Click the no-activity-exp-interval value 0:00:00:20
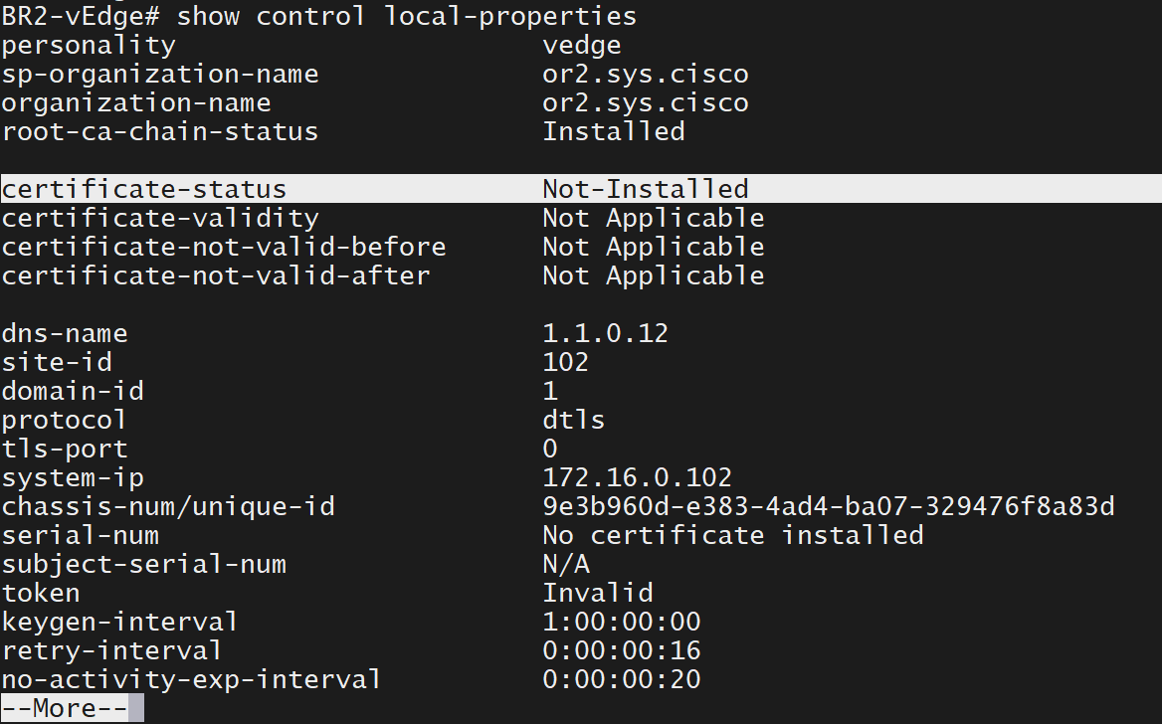 click(x=621, y=680)
